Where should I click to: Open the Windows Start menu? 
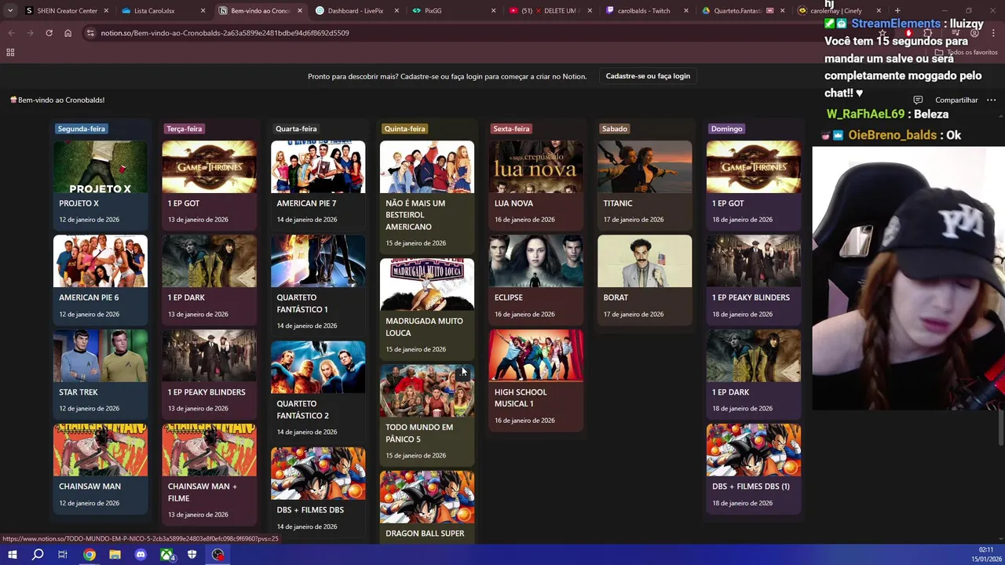pos(12,555)
